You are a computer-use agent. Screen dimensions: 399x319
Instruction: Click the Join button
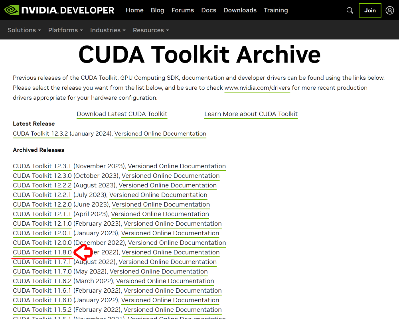coord(369,10)
